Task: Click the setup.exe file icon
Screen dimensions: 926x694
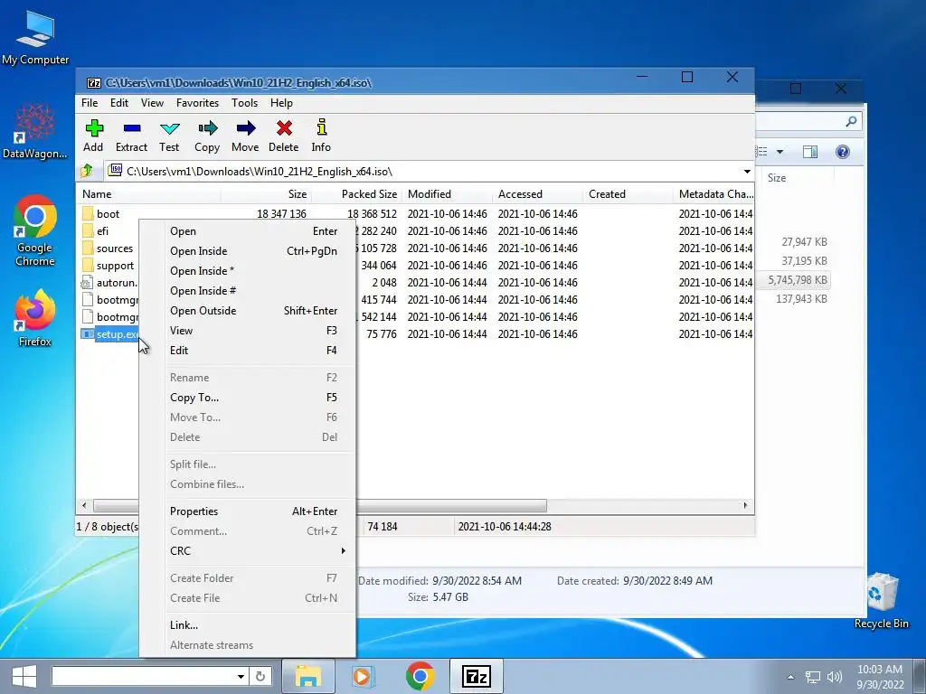Action: pos(88,334)
